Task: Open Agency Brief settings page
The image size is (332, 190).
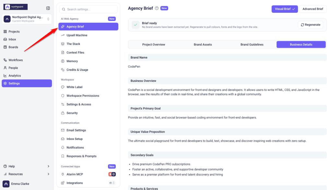Action: coord(88,27)
